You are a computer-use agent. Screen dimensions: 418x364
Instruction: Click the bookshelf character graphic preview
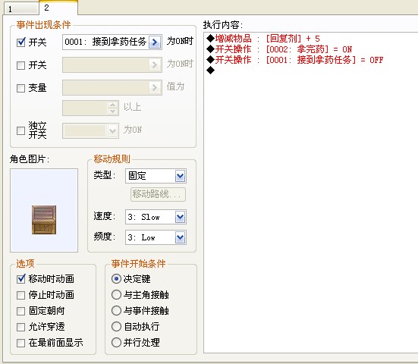point(44,211)
